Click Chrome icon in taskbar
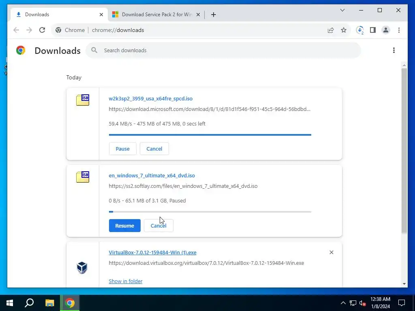This screenshot has width=415, height=311. pos(70,303)
